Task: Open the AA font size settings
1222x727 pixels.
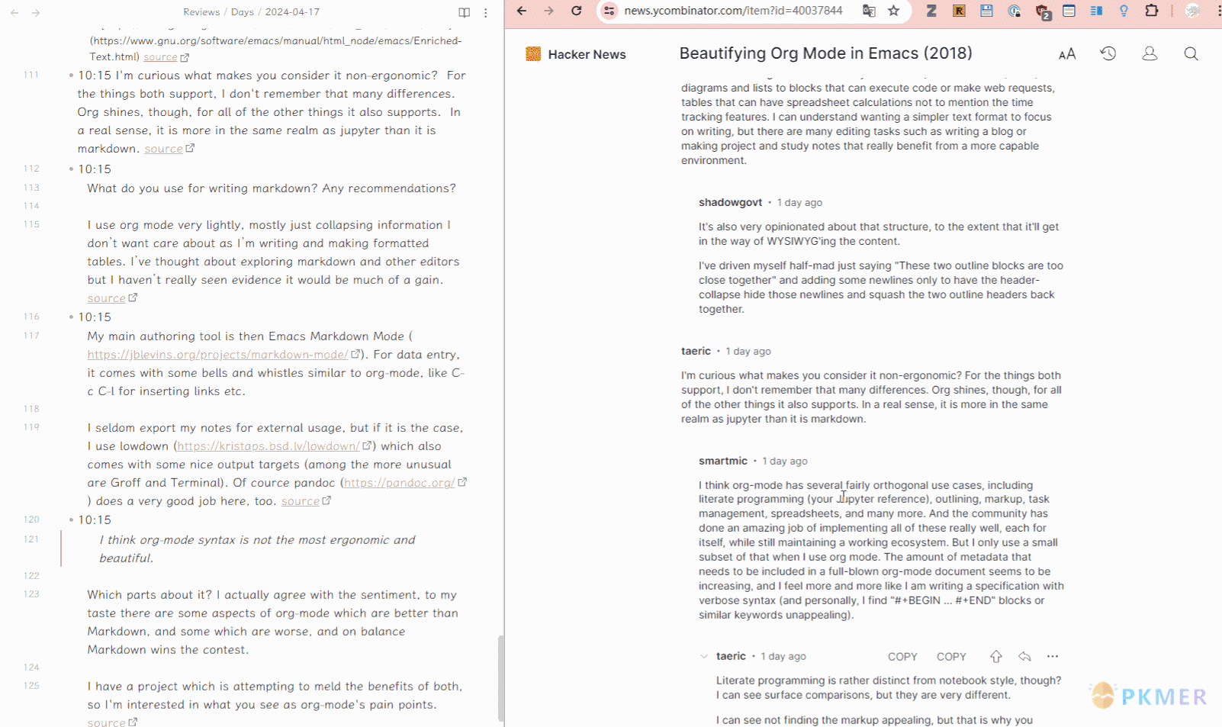Action: [x=1067, y=54]
